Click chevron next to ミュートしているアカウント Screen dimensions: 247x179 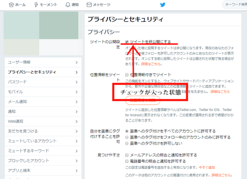click(77, 141)
